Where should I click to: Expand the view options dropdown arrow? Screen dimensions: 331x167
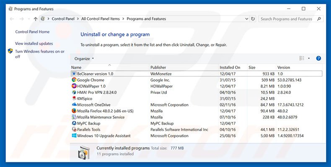coord(309,59)
